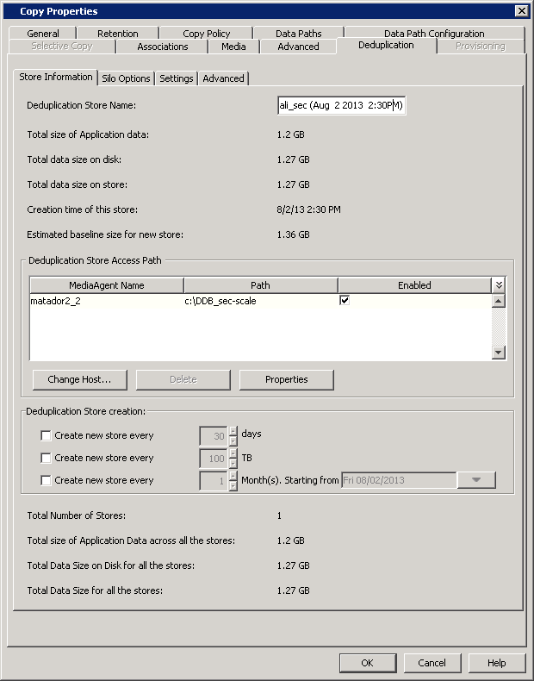Click the Month(s) value field showing 1
Screen dimensions: 534x681
(x=214, y=481)
